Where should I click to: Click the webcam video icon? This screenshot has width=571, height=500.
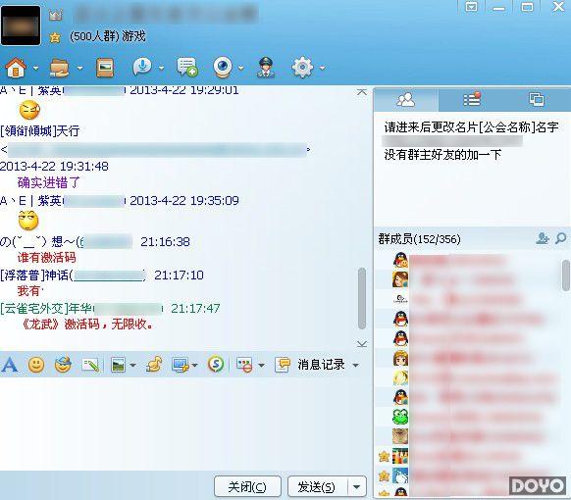(x=223, y=68)
